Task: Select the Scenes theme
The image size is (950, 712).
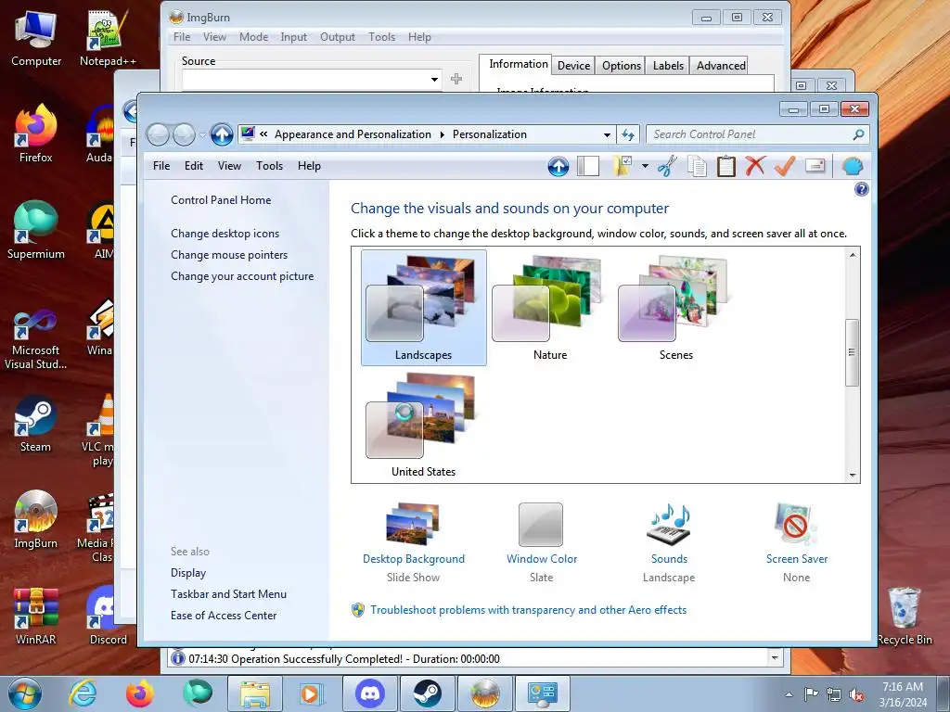Action: 676,308
